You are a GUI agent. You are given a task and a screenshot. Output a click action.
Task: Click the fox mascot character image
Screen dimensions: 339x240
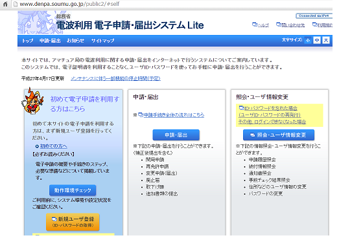pos(33,101)
